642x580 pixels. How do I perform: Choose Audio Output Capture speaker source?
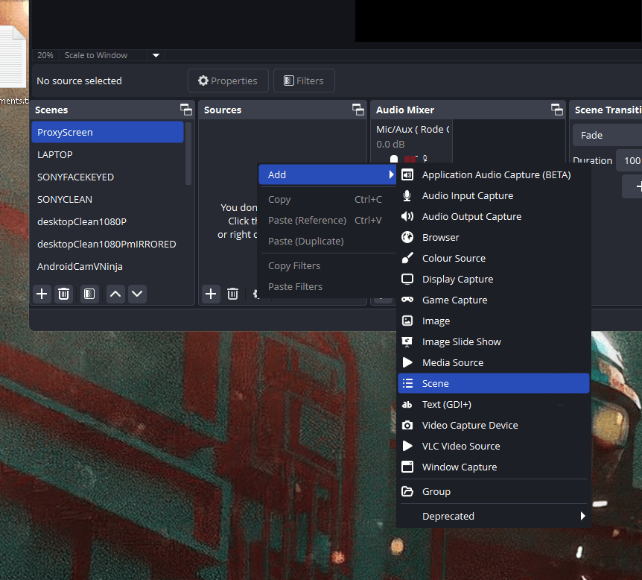tap(493, 216)
